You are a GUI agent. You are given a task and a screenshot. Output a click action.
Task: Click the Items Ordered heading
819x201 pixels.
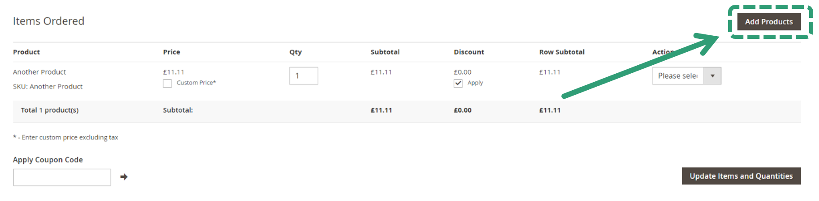coord(48,21)
